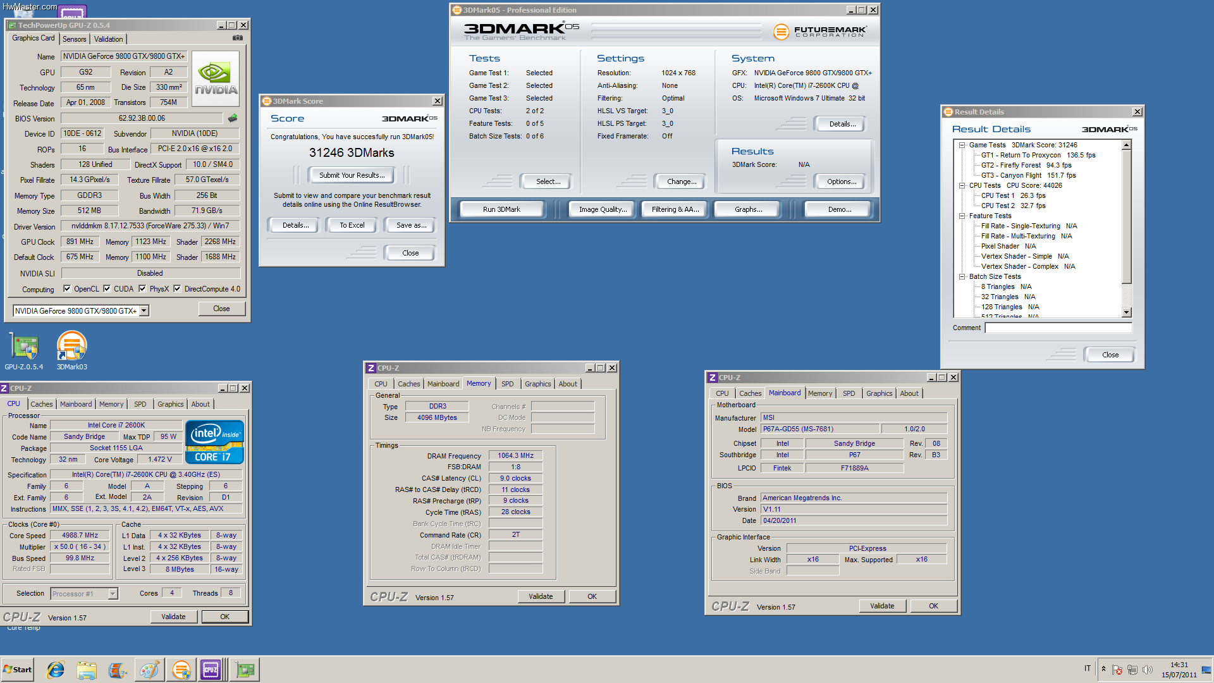Click Result Details scrollbar up arrow
This screenshot has width=1214, height=683.
1127,145
